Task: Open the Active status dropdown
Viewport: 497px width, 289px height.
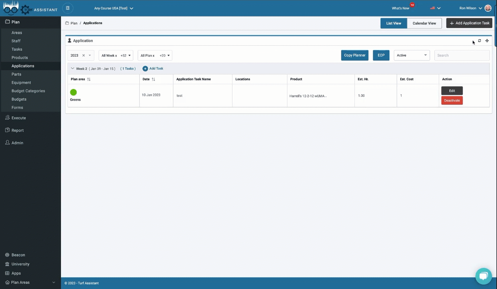Action: [x=411, y=55]
